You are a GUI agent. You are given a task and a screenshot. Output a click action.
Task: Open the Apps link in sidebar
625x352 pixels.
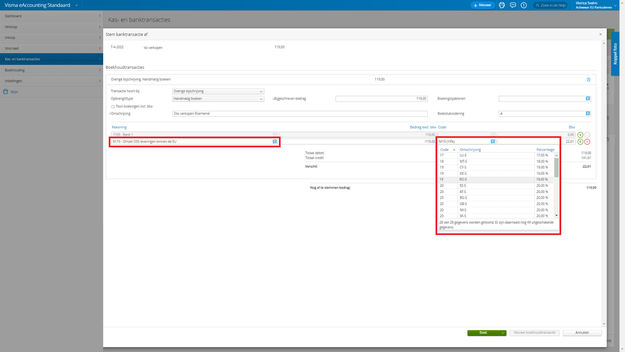click(x=14, y=92)
